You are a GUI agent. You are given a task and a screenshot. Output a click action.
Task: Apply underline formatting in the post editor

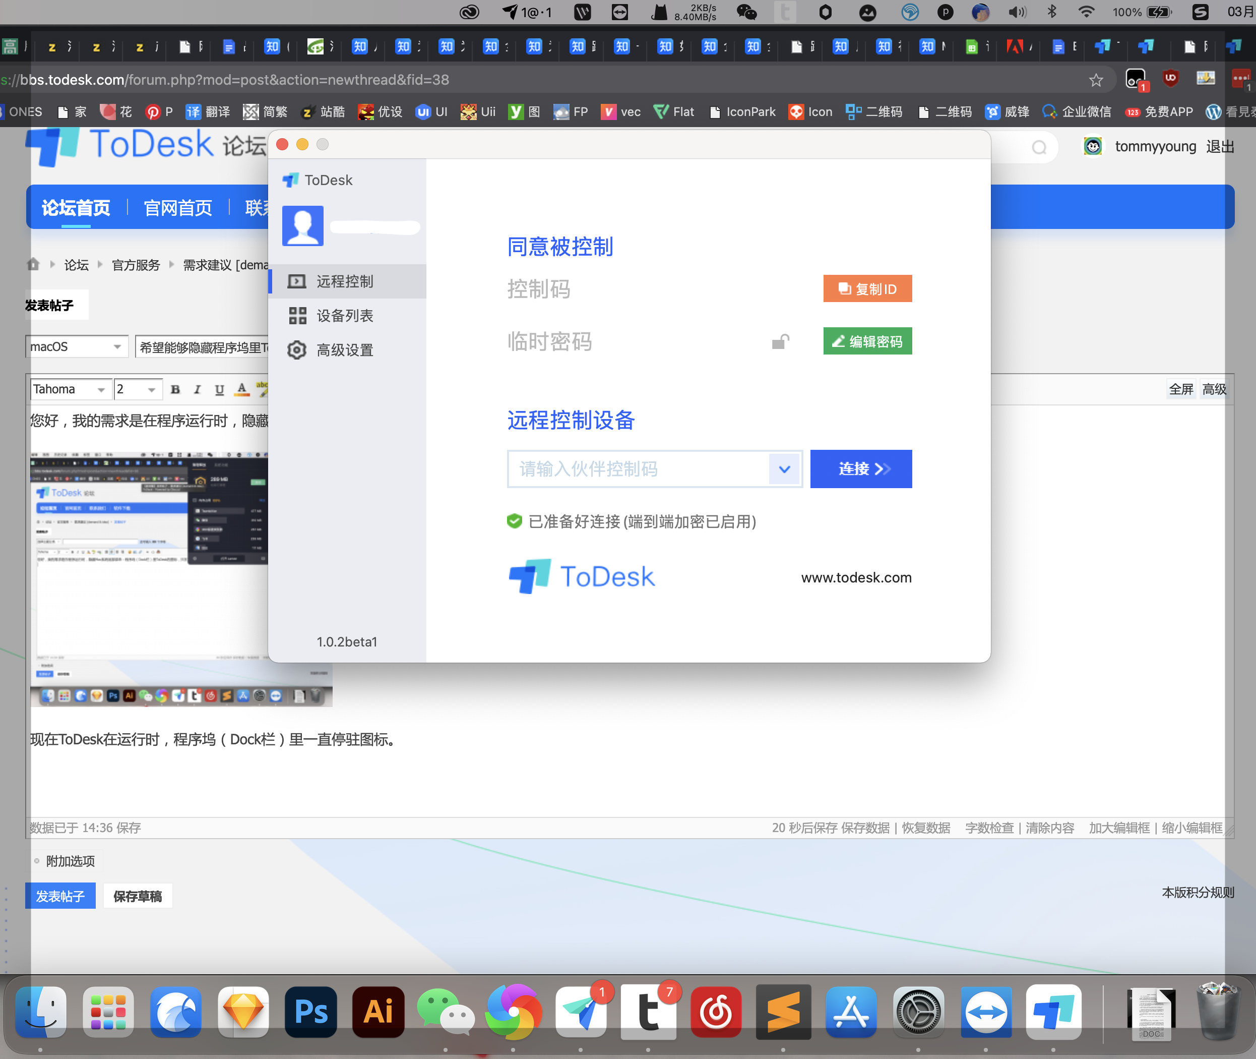point(219,389)
